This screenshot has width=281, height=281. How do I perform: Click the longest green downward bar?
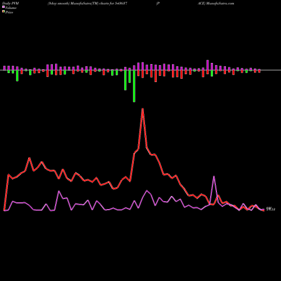134,86
